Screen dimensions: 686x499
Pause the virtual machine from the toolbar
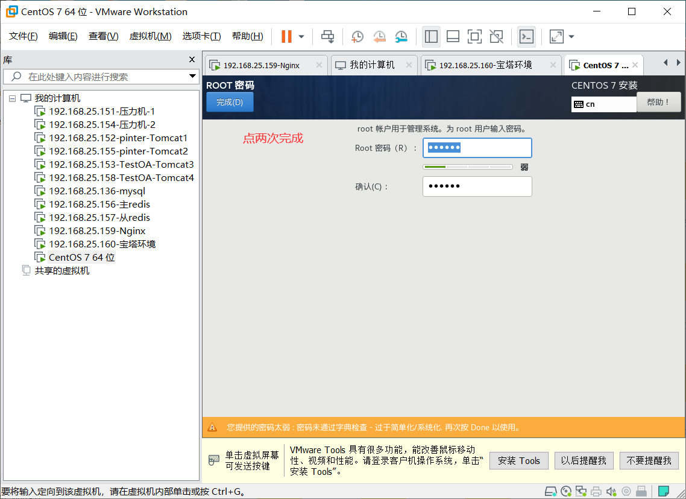pyautogui.click(x=286, y=36)
